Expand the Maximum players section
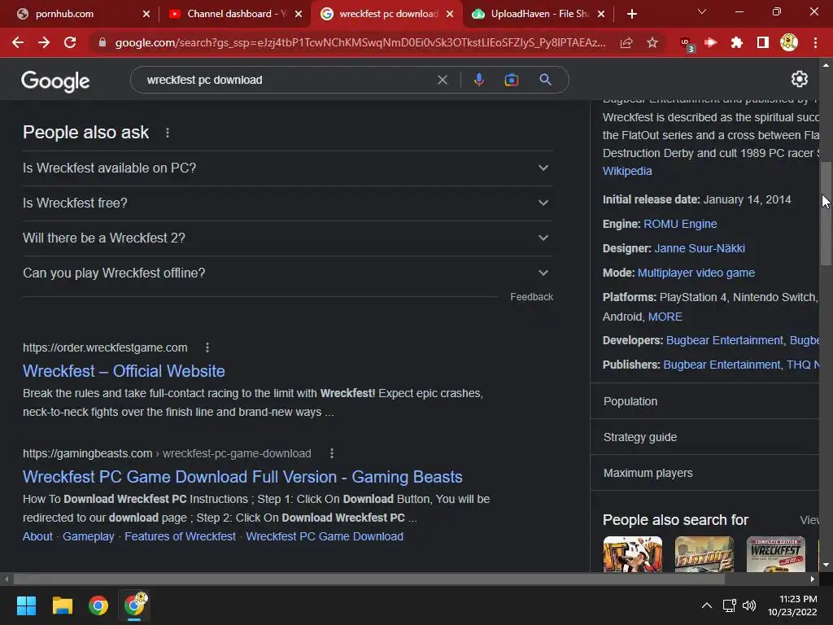Image resolution: width=833 pixels, height=625 pixels. tap(704, 473)
